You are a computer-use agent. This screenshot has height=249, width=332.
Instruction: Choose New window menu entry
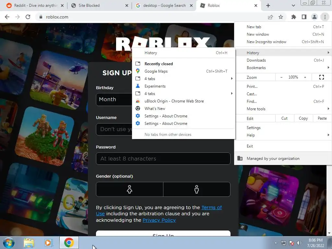[283, 34]
